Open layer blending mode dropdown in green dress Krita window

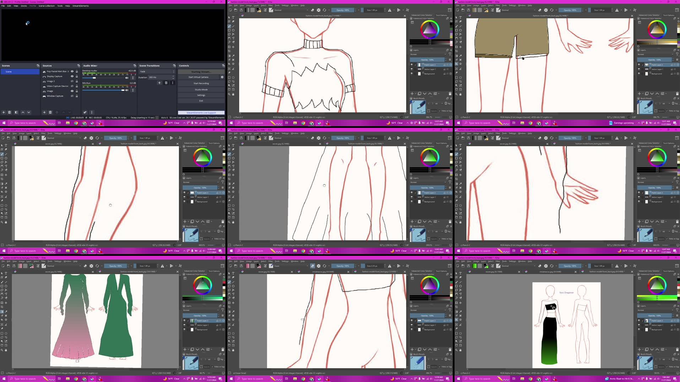click(201, 310)
